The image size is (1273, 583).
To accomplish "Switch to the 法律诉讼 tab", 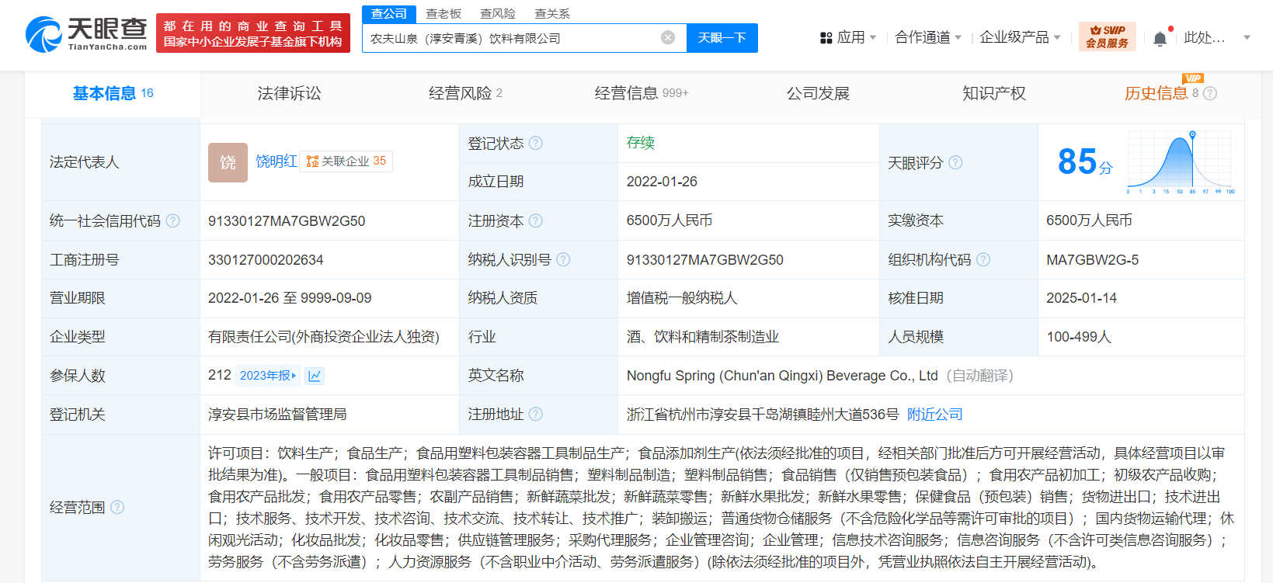I will tap(289, 93).
